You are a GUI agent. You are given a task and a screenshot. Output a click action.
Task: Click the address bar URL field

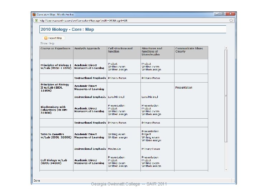pyautogui.click(x=134, y=20)
